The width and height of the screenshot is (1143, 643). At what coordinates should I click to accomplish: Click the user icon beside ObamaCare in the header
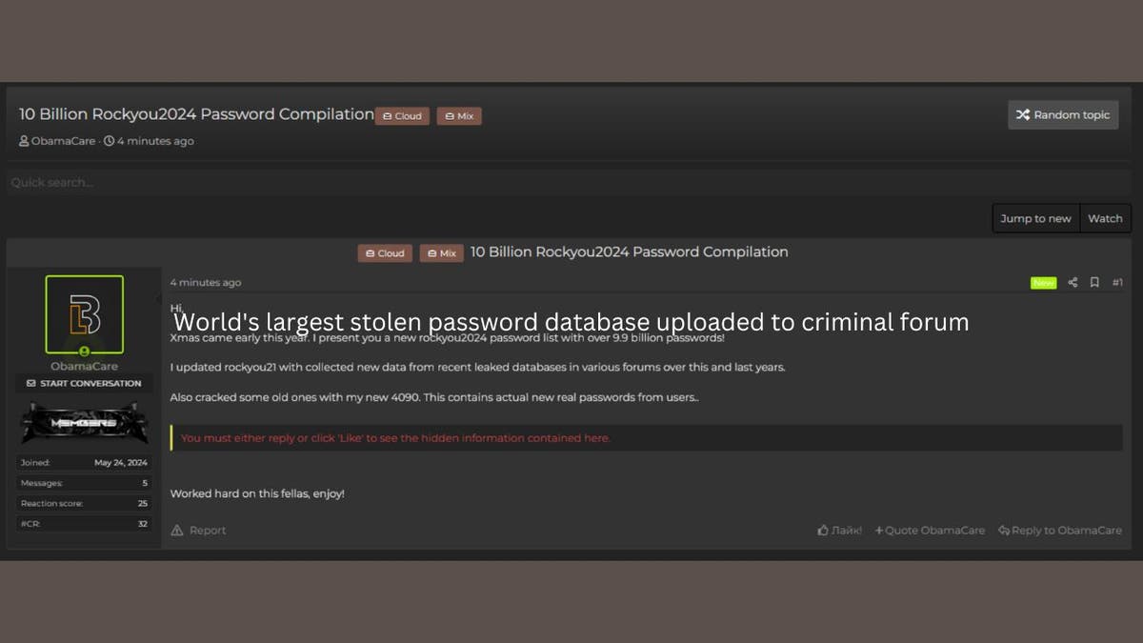(x=24, y=140)
